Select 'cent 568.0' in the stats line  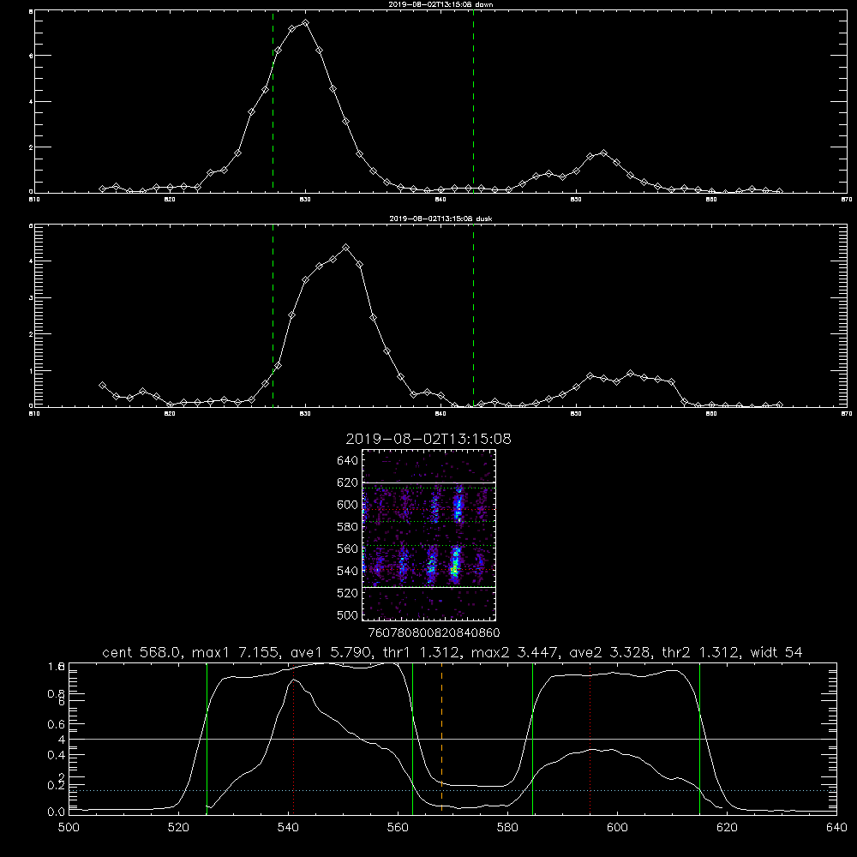(143, 652)
